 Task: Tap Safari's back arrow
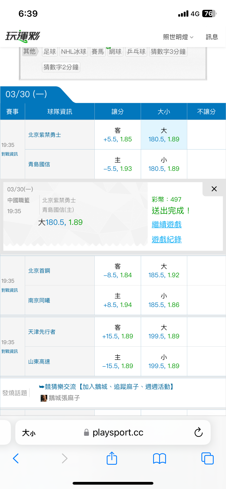16,458
